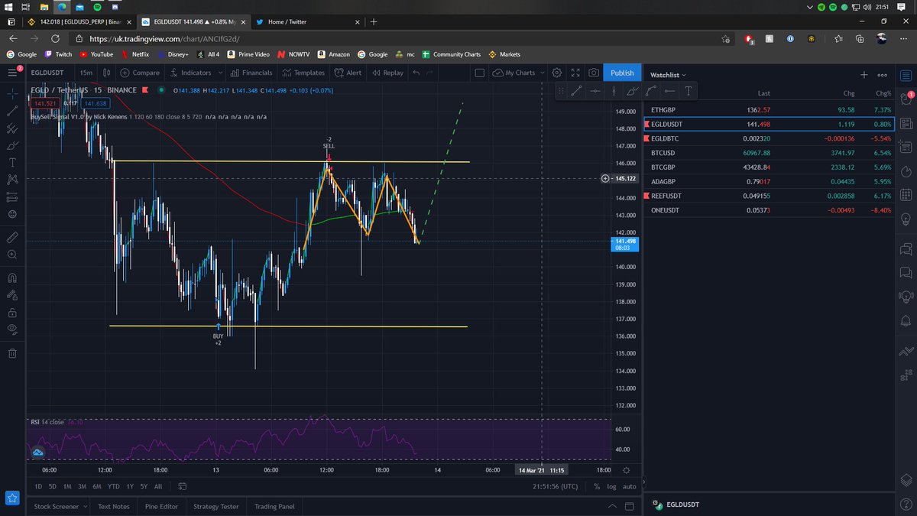Open the emoji icons tool
917x516 pixels.
tap(12, 215)
